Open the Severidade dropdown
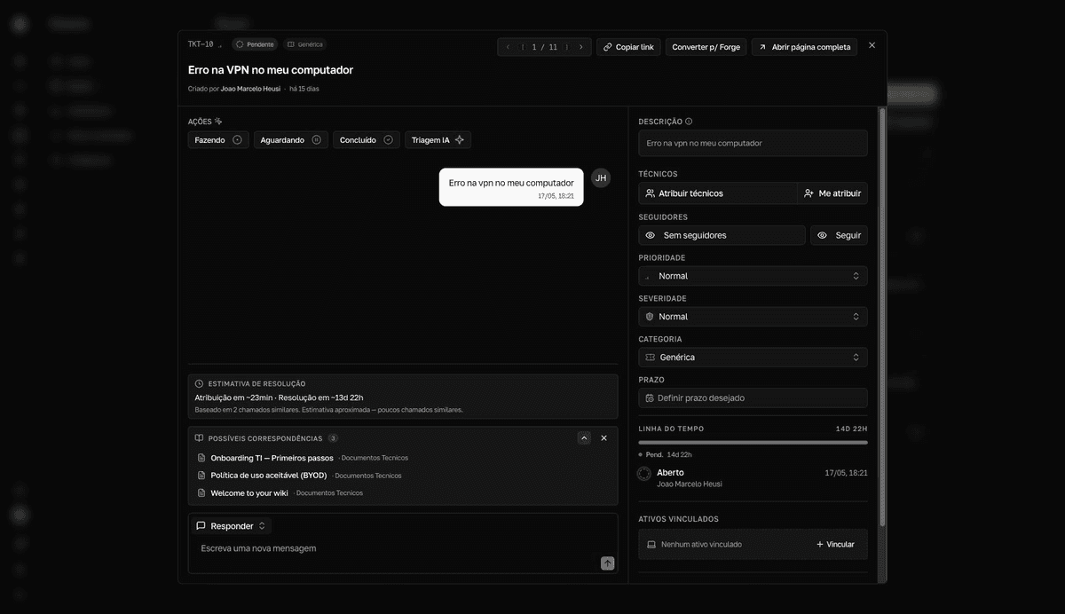The height and width of the screenshot is (614, 1065). (x=753, y=317)
